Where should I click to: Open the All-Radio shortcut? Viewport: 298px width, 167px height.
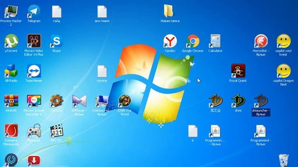pos(11,71)
